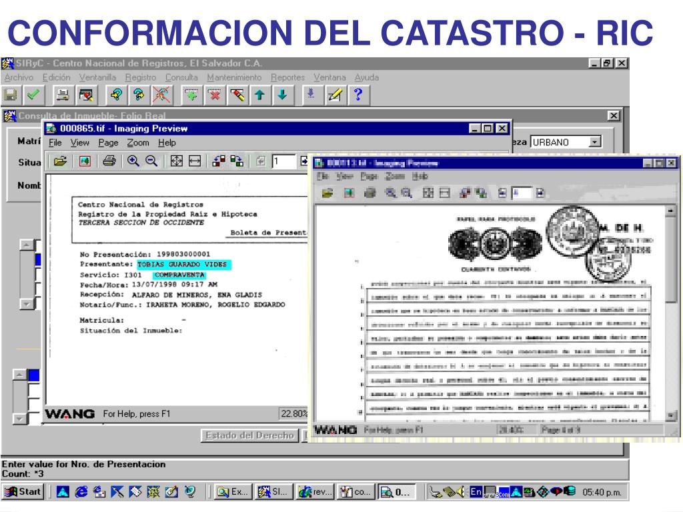Switch to the SI... taskbar button
The image size is (683, 512).
click(x=273, y=491)
